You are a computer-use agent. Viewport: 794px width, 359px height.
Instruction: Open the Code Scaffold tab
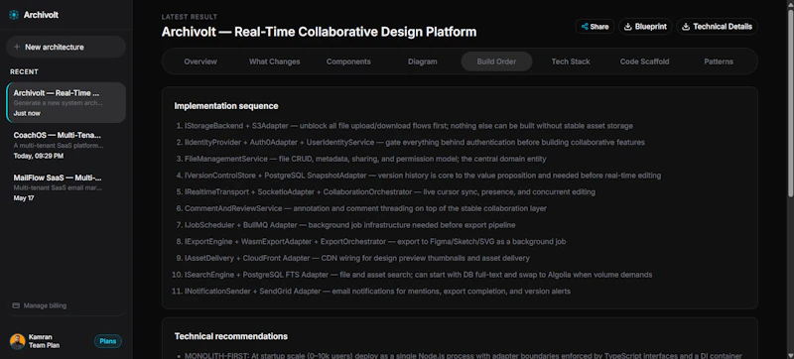[x=644, y=61]
